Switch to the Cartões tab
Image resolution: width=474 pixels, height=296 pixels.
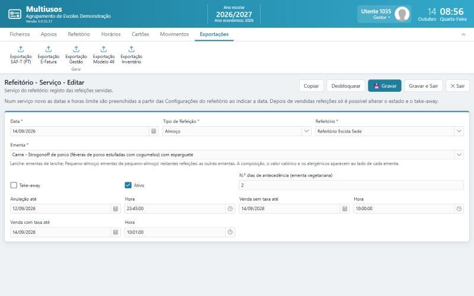pos(140,34)
